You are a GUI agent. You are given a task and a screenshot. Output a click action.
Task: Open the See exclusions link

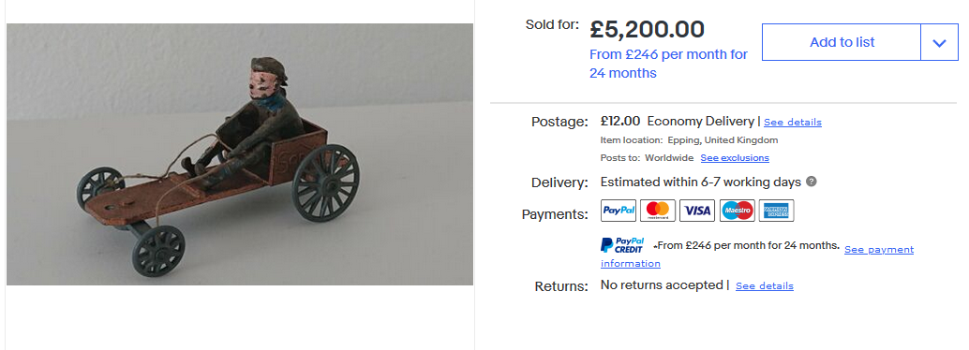pos(735,158)
